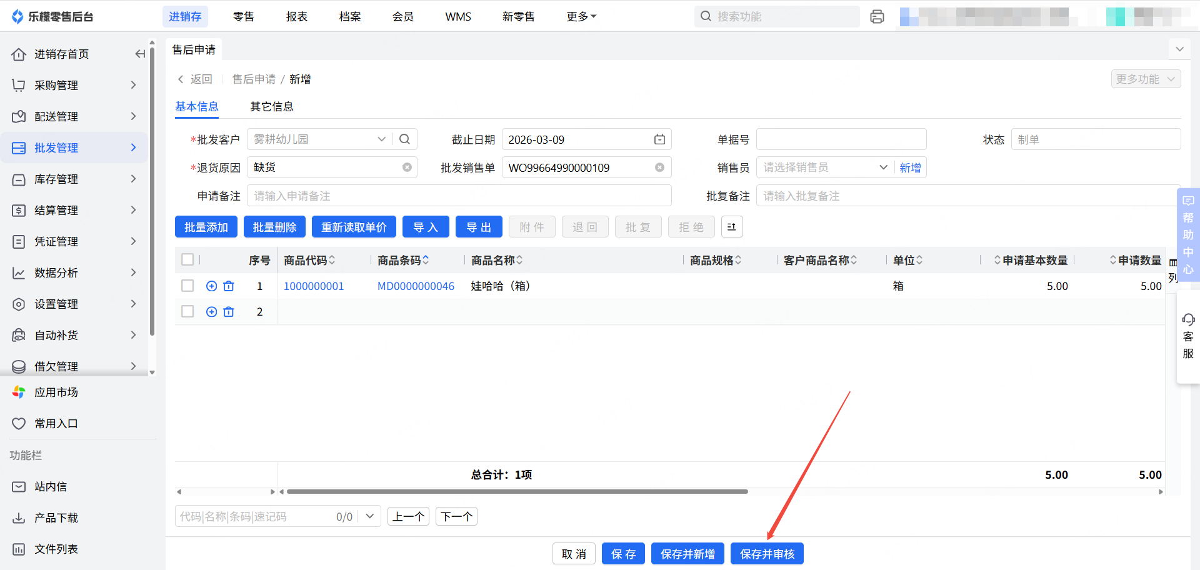Viewport: 1200px width, 570px height.
Task: Toggle the select-all checkbox in table header
Action: tap(187, 259)
